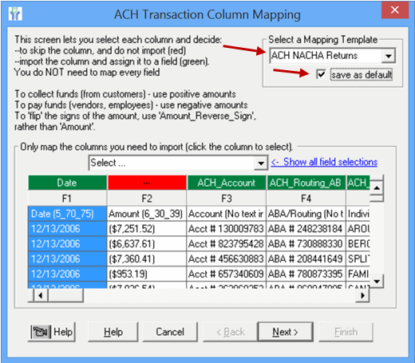Screen dimensions: 415x363
Task: Click the 'Acct # 456630883' cell
Action: click(x=227, y=259)
